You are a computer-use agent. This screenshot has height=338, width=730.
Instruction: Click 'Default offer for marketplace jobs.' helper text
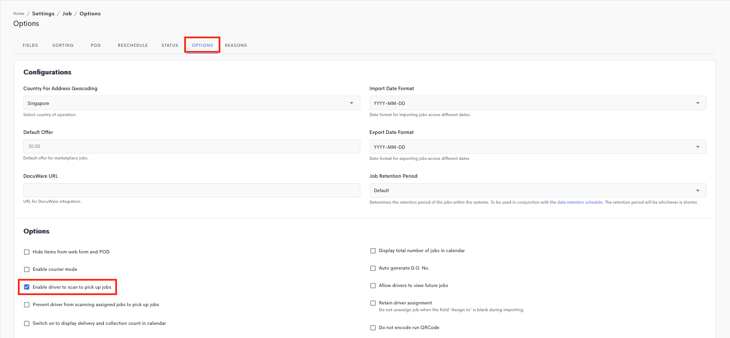pos(56,158)
